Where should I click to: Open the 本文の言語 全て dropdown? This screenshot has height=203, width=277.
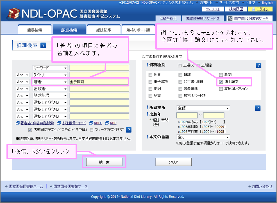pyautogui.click(x=203, y=137)
